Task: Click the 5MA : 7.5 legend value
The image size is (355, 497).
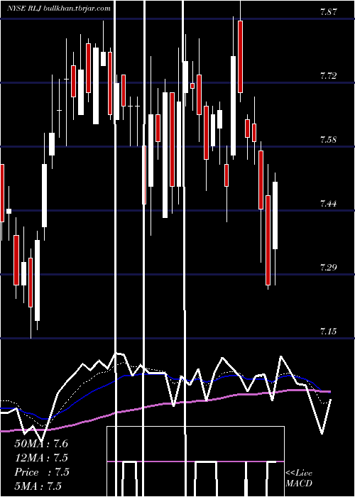Action: (38, 486)
